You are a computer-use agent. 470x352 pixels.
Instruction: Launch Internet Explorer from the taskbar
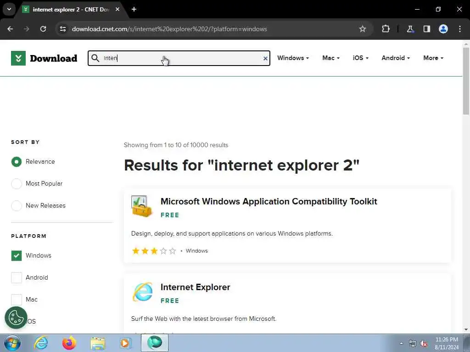(41, 343)
